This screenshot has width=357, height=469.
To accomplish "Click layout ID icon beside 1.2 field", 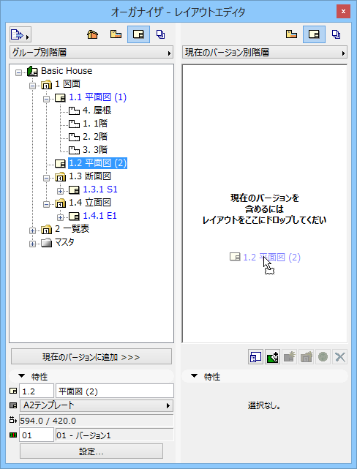I will (x=13, y=391).
